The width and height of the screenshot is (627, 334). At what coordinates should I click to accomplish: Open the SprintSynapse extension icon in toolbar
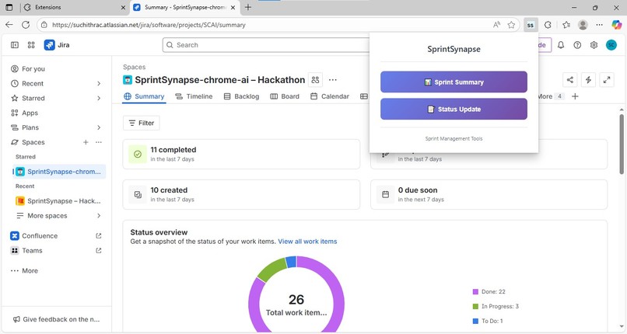[531, 25]
